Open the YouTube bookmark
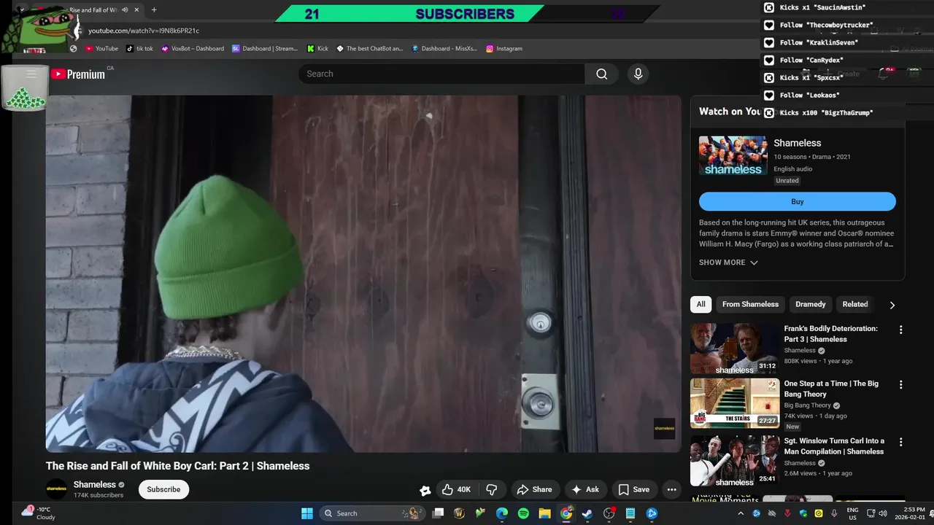Image resolution: width=934 pixels, height=525 pixels. click(101, 48)
